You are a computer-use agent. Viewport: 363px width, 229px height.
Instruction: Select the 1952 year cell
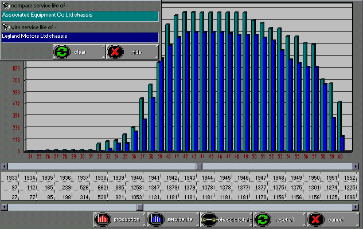click(348, 177)
